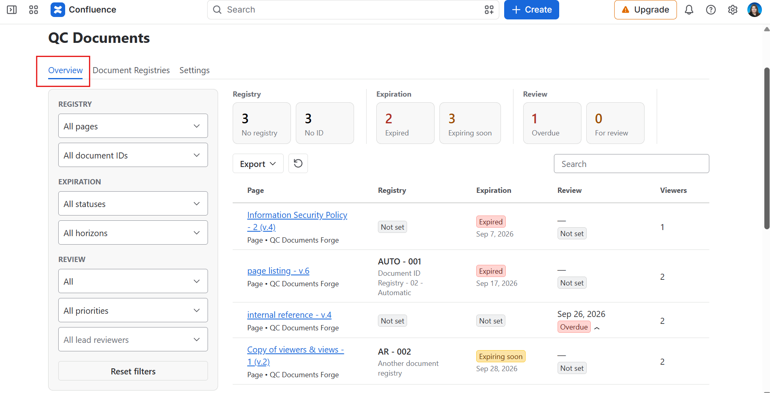Open the All document IDs dropdown
This screenshot has height=393, width=770.
click(133, 155)
